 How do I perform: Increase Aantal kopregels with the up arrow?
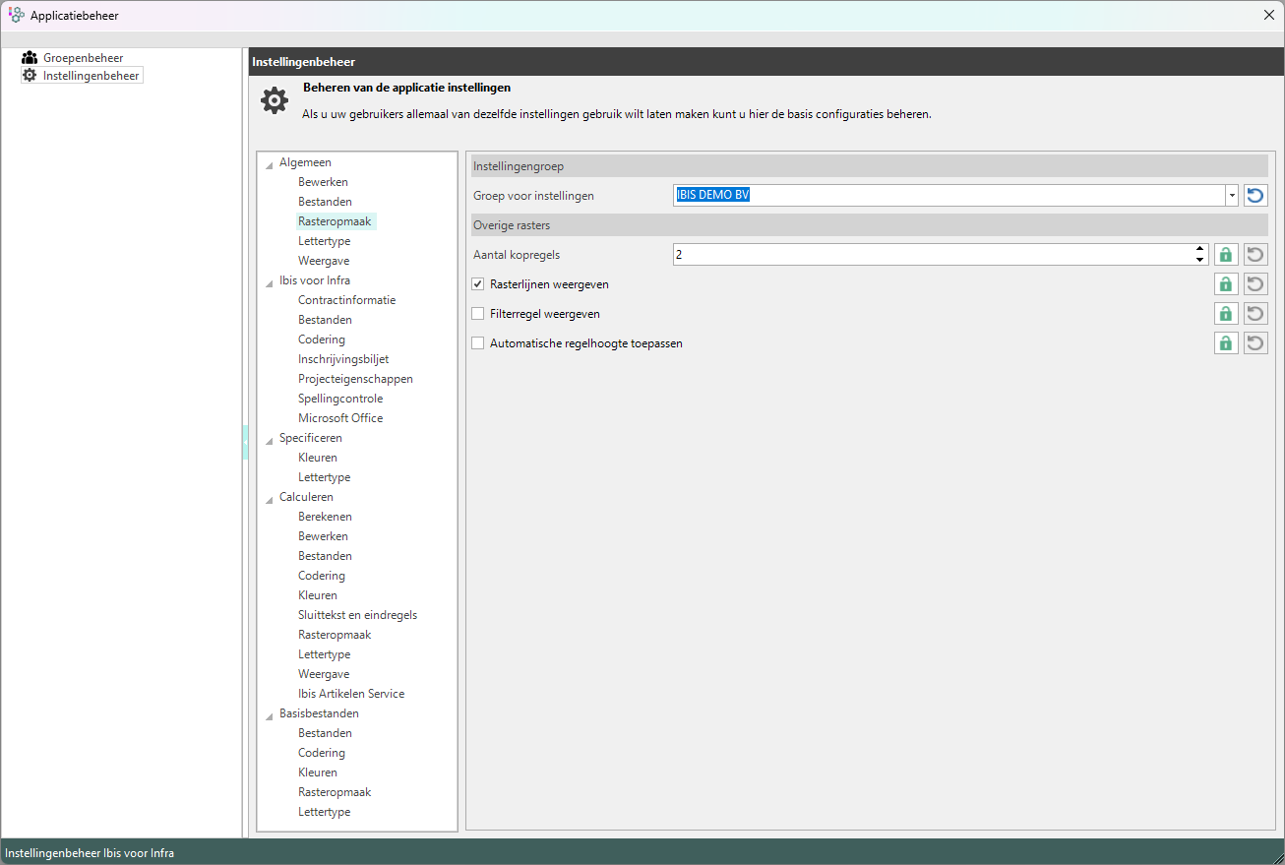[1200, 250]
